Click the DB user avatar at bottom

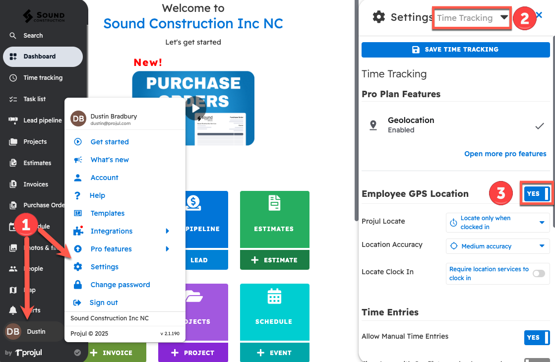pos(13,331)
